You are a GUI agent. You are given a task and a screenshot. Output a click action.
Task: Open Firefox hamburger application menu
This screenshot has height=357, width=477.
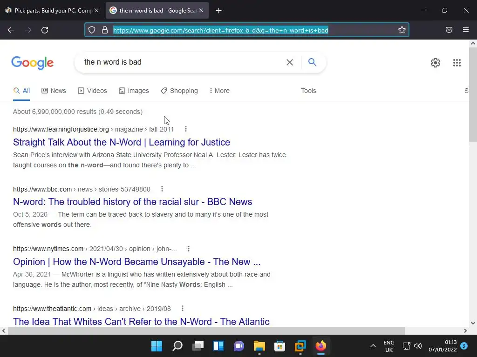click(466, 30)
